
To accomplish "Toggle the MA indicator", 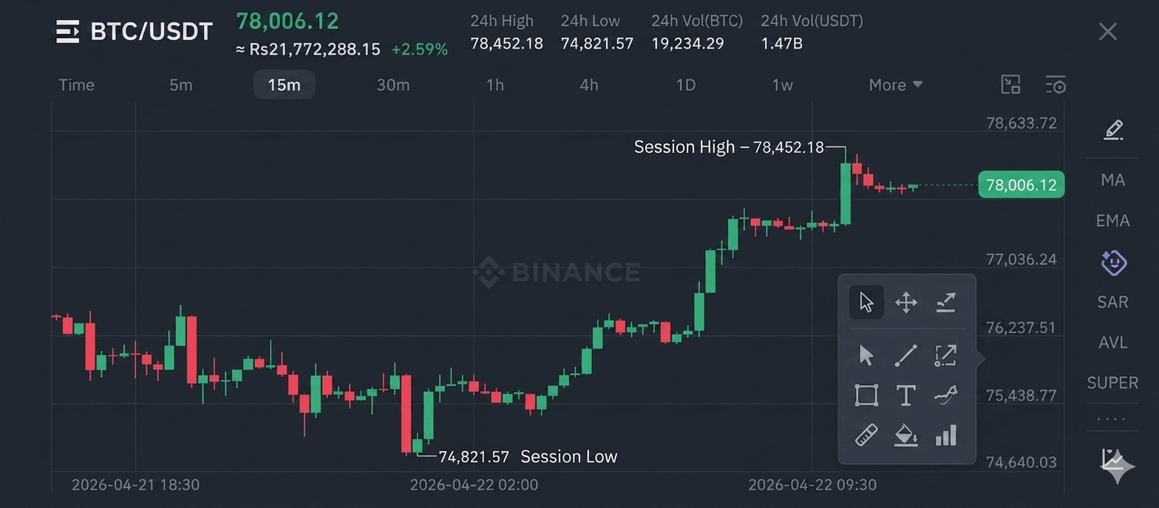I will coord(1113,180).
